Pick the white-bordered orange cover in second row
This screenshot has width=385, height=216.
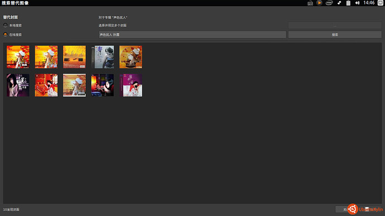(74, 85)
